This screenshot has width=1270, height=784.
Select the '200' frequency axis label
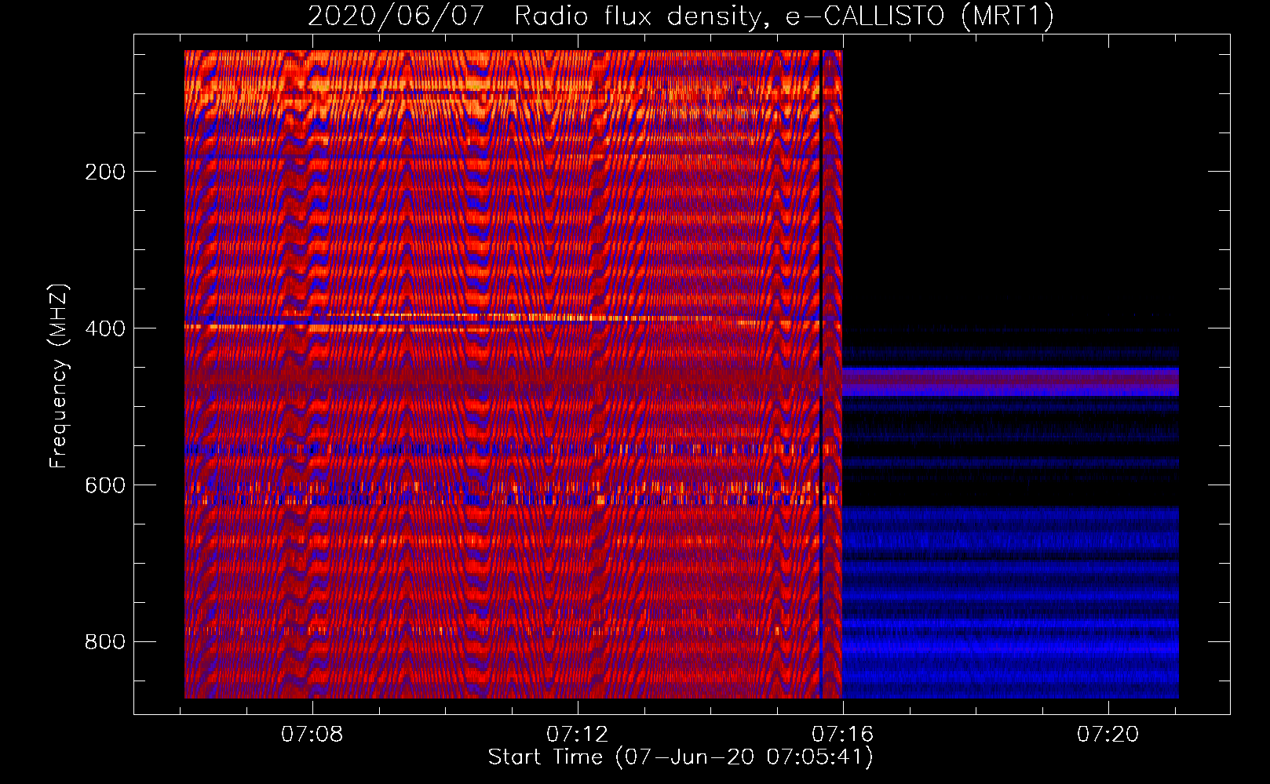pyautogui.click(x=105, y=172)
